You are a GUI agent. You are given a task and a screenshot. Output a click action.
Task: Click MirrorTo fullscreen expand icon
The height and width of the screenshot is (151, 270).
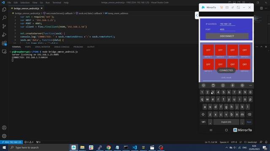tap(238, 8)
